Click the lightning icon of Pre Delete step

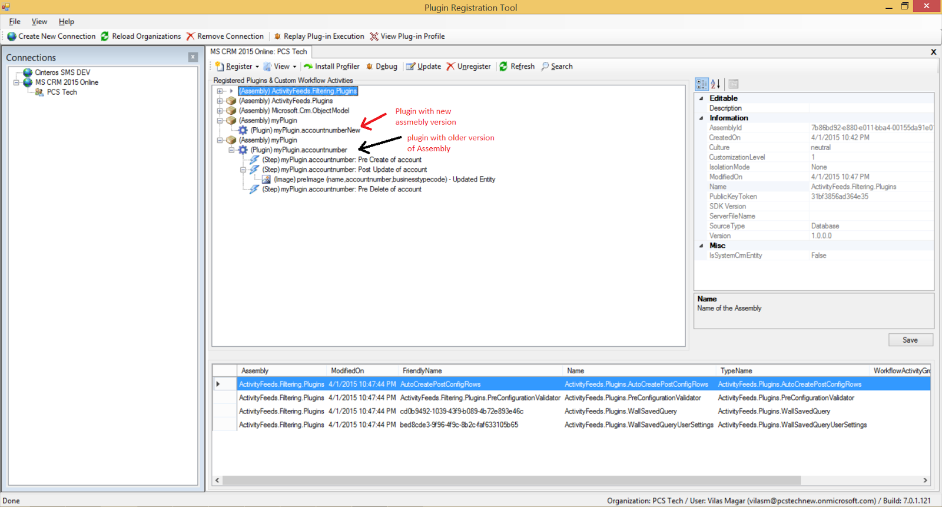tap(254, 189)
